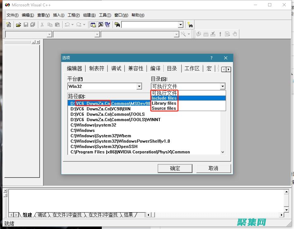The image size is (294, 229).
Task: Open the Find text combo box arrow
Action: pyautogui.click(x=181, y=25)
